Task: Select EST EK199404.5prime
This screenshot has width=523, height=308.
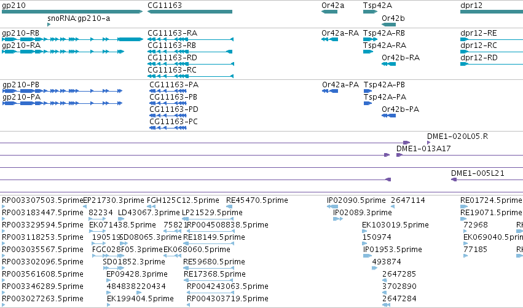Action: pyautogui.click(x=140, y=299)
